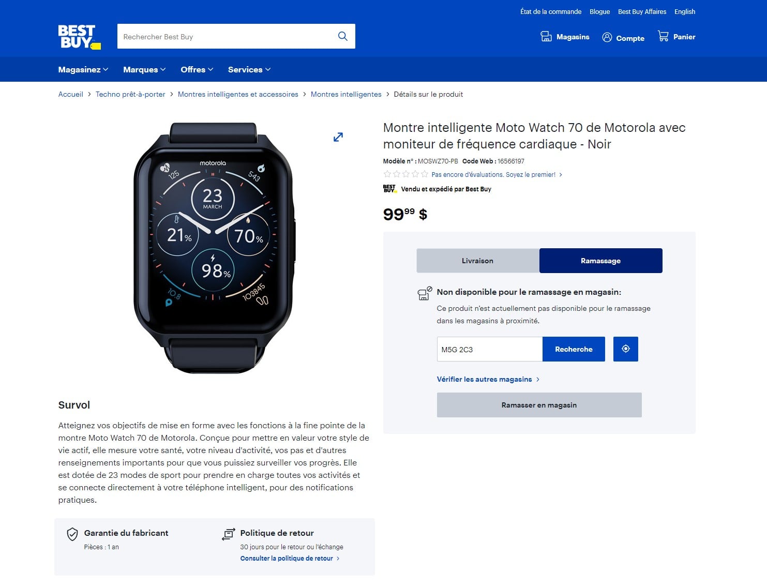Click the Moto Watch product image
Image resolution: width=767 pixels, height=587 pixels.
[x=213, y=247]
